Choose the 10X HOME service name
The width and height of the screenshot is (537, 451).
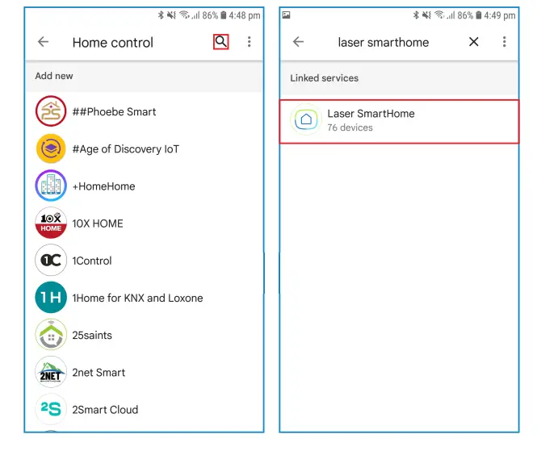click(98, 223)
